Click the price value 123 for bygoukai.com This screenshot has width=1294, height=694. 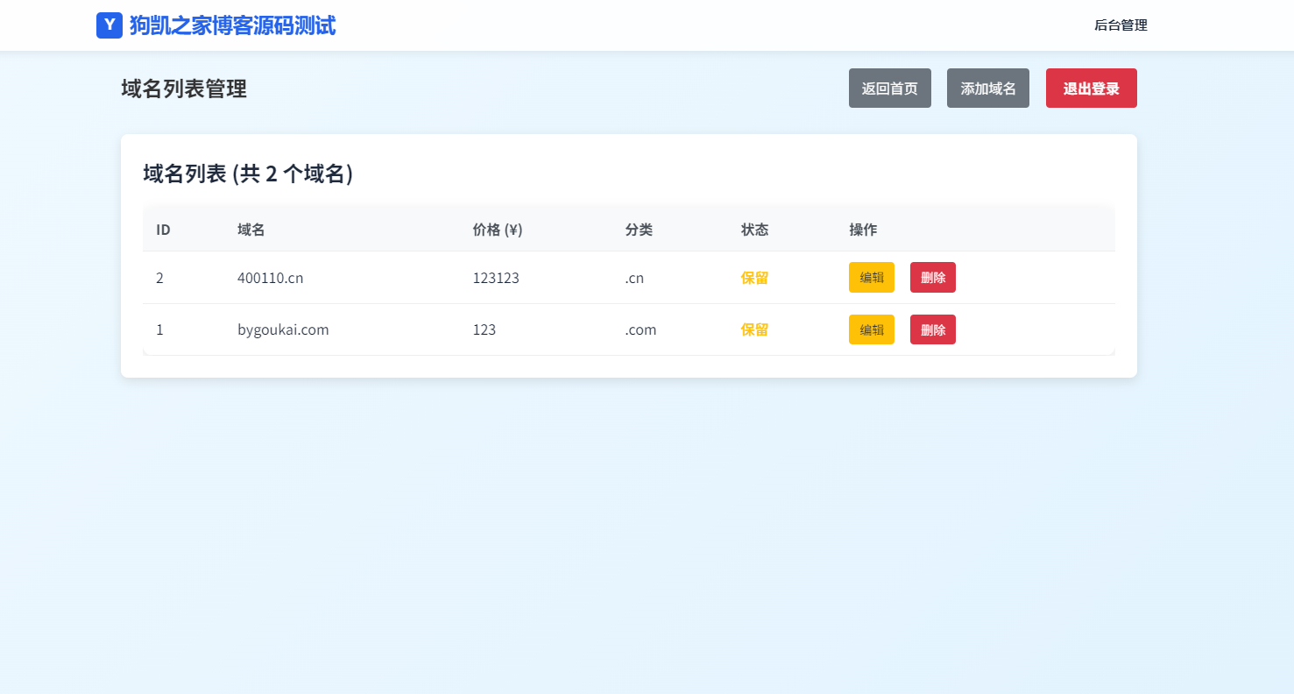(x=484, y=329)
